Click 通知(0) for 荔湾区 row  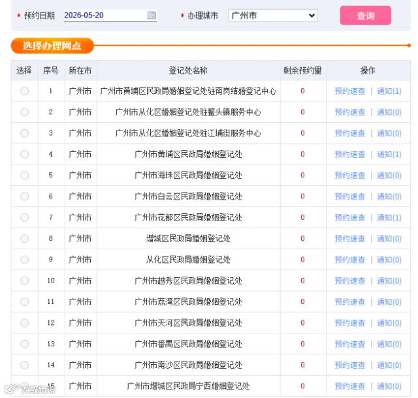click(x=389, y=302)
